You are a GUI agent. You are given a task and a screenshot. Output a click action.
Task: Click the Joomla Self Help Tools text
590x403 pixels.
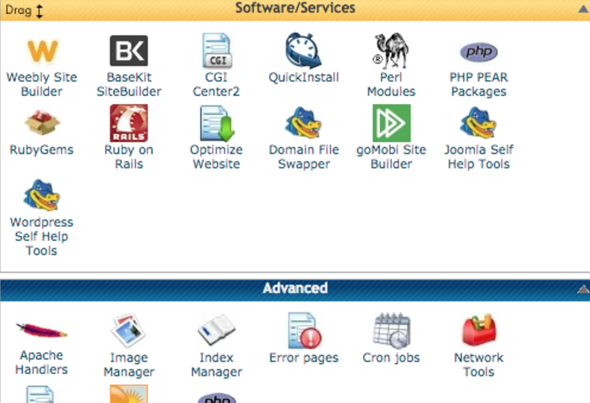tap(479, 156)
